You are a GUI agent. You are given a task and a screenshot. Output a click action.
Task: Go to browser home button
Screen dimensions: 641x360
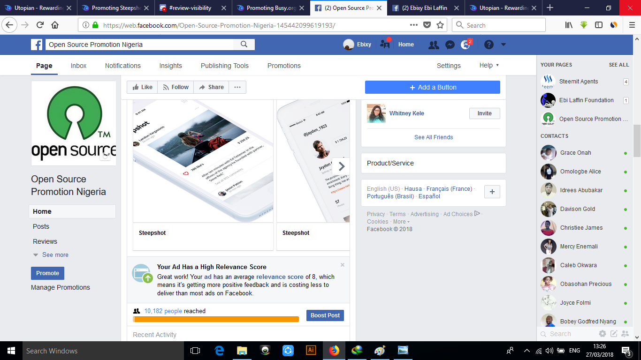click(x=55, y=25)
